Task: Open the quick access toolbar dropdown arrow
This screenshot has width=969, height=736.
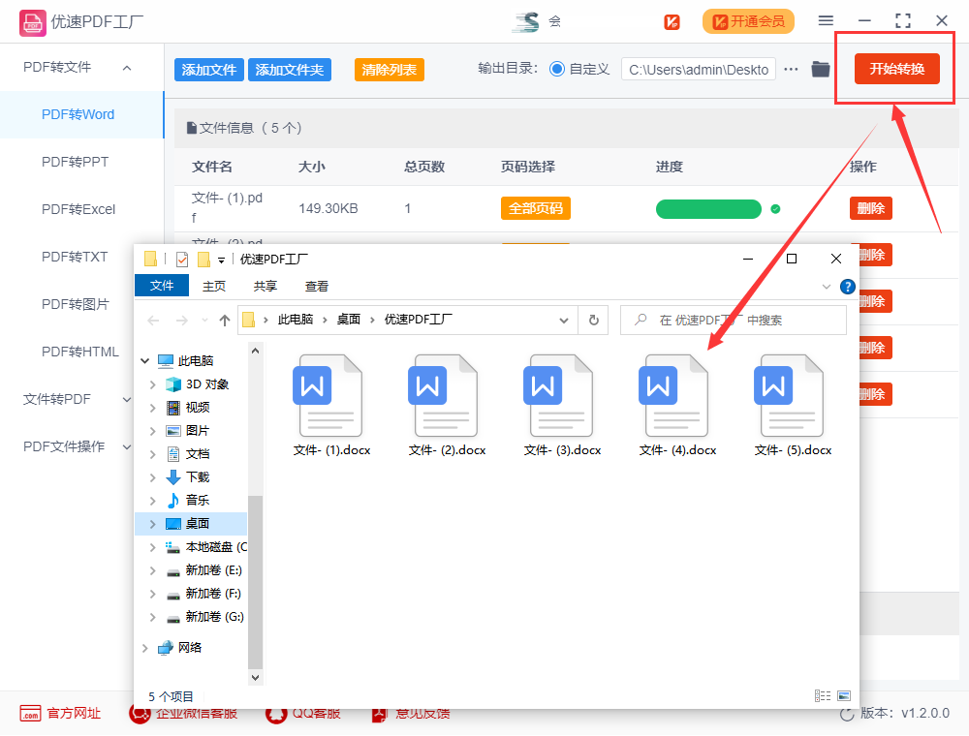Action: pos(221,260)
